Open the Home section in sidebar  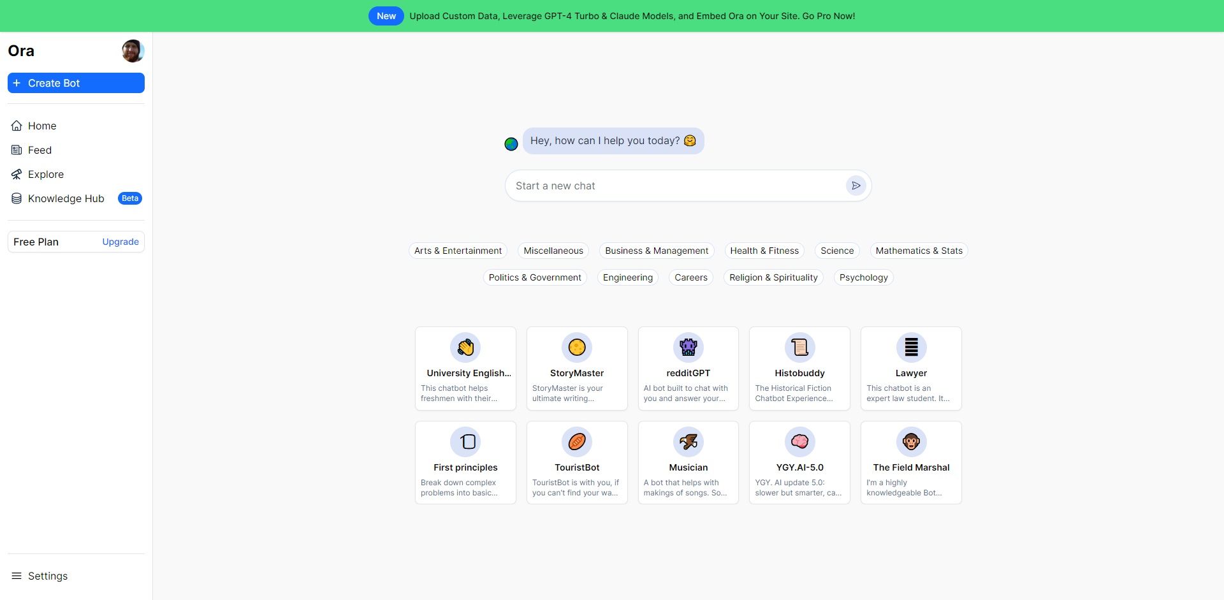42,126
